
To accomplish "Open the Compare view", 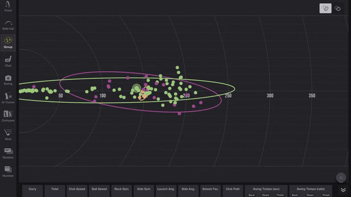I will (8, 116).
